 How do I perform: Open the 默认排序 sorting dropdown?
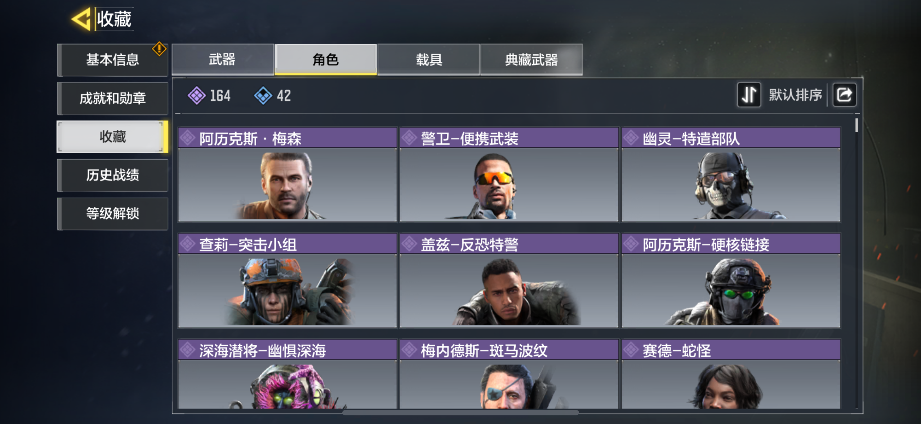pos(795,95)
